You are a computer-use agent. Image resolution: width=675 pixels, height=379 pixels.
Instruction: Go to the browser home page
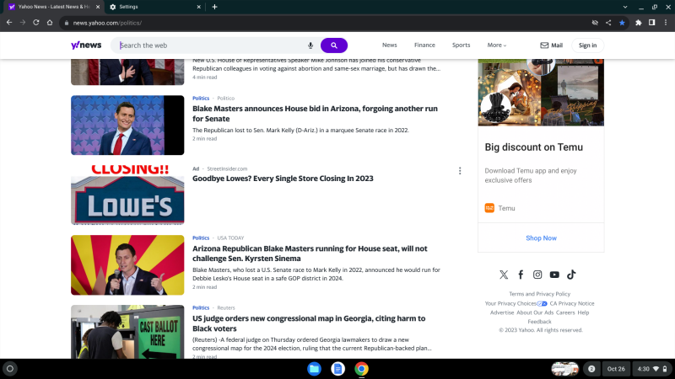click(x=50, y=23)
